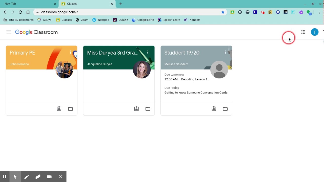Image resolution: width=324 pixels, height=182 pixels.
Task: Open your work icon for Miss Duryea class
Action: click(x=136, y=109)
